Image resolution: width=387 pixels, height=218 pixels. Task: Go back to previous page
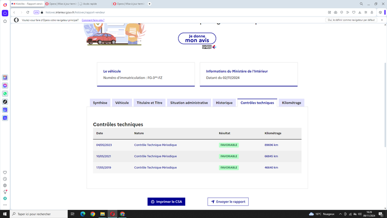point(15,13)
